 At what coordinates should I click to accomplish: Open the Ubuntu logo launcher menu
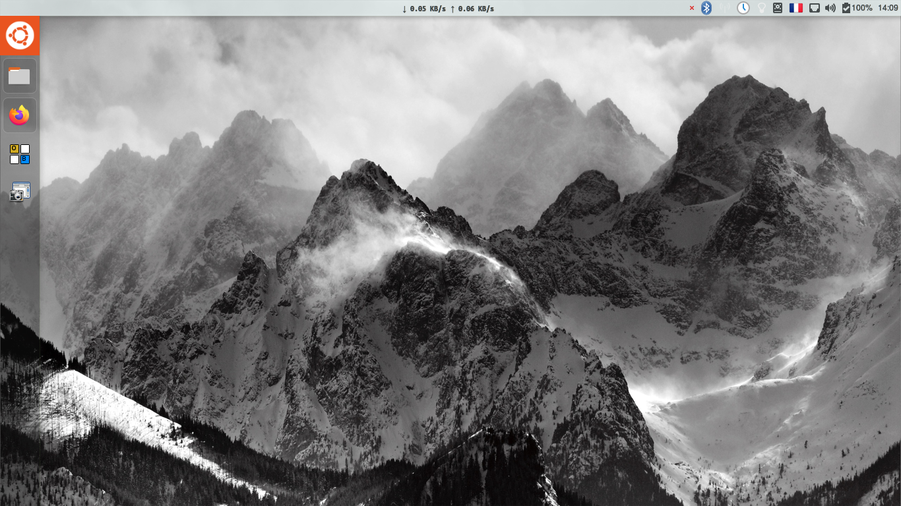[20, 36]
